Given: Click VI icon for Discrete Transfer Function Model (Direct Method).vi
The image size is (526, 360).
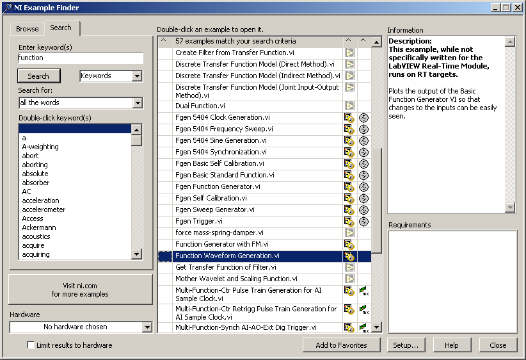Looking at the screenshot, I should pyautogui.click(x=349, y=65).
